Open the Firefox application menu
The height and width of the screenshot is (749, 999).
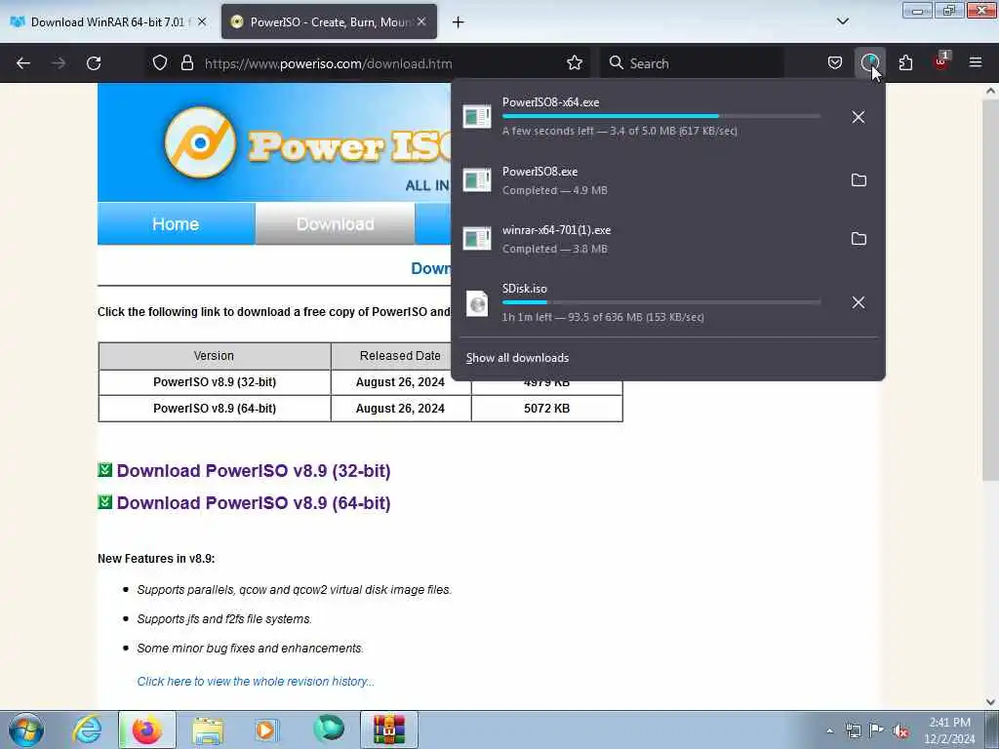point(976,63)
